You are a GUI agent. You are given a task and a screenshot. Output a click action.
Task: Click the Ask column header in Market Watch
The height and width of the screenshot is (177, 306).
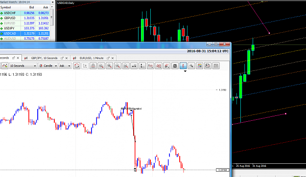[43, 7]
